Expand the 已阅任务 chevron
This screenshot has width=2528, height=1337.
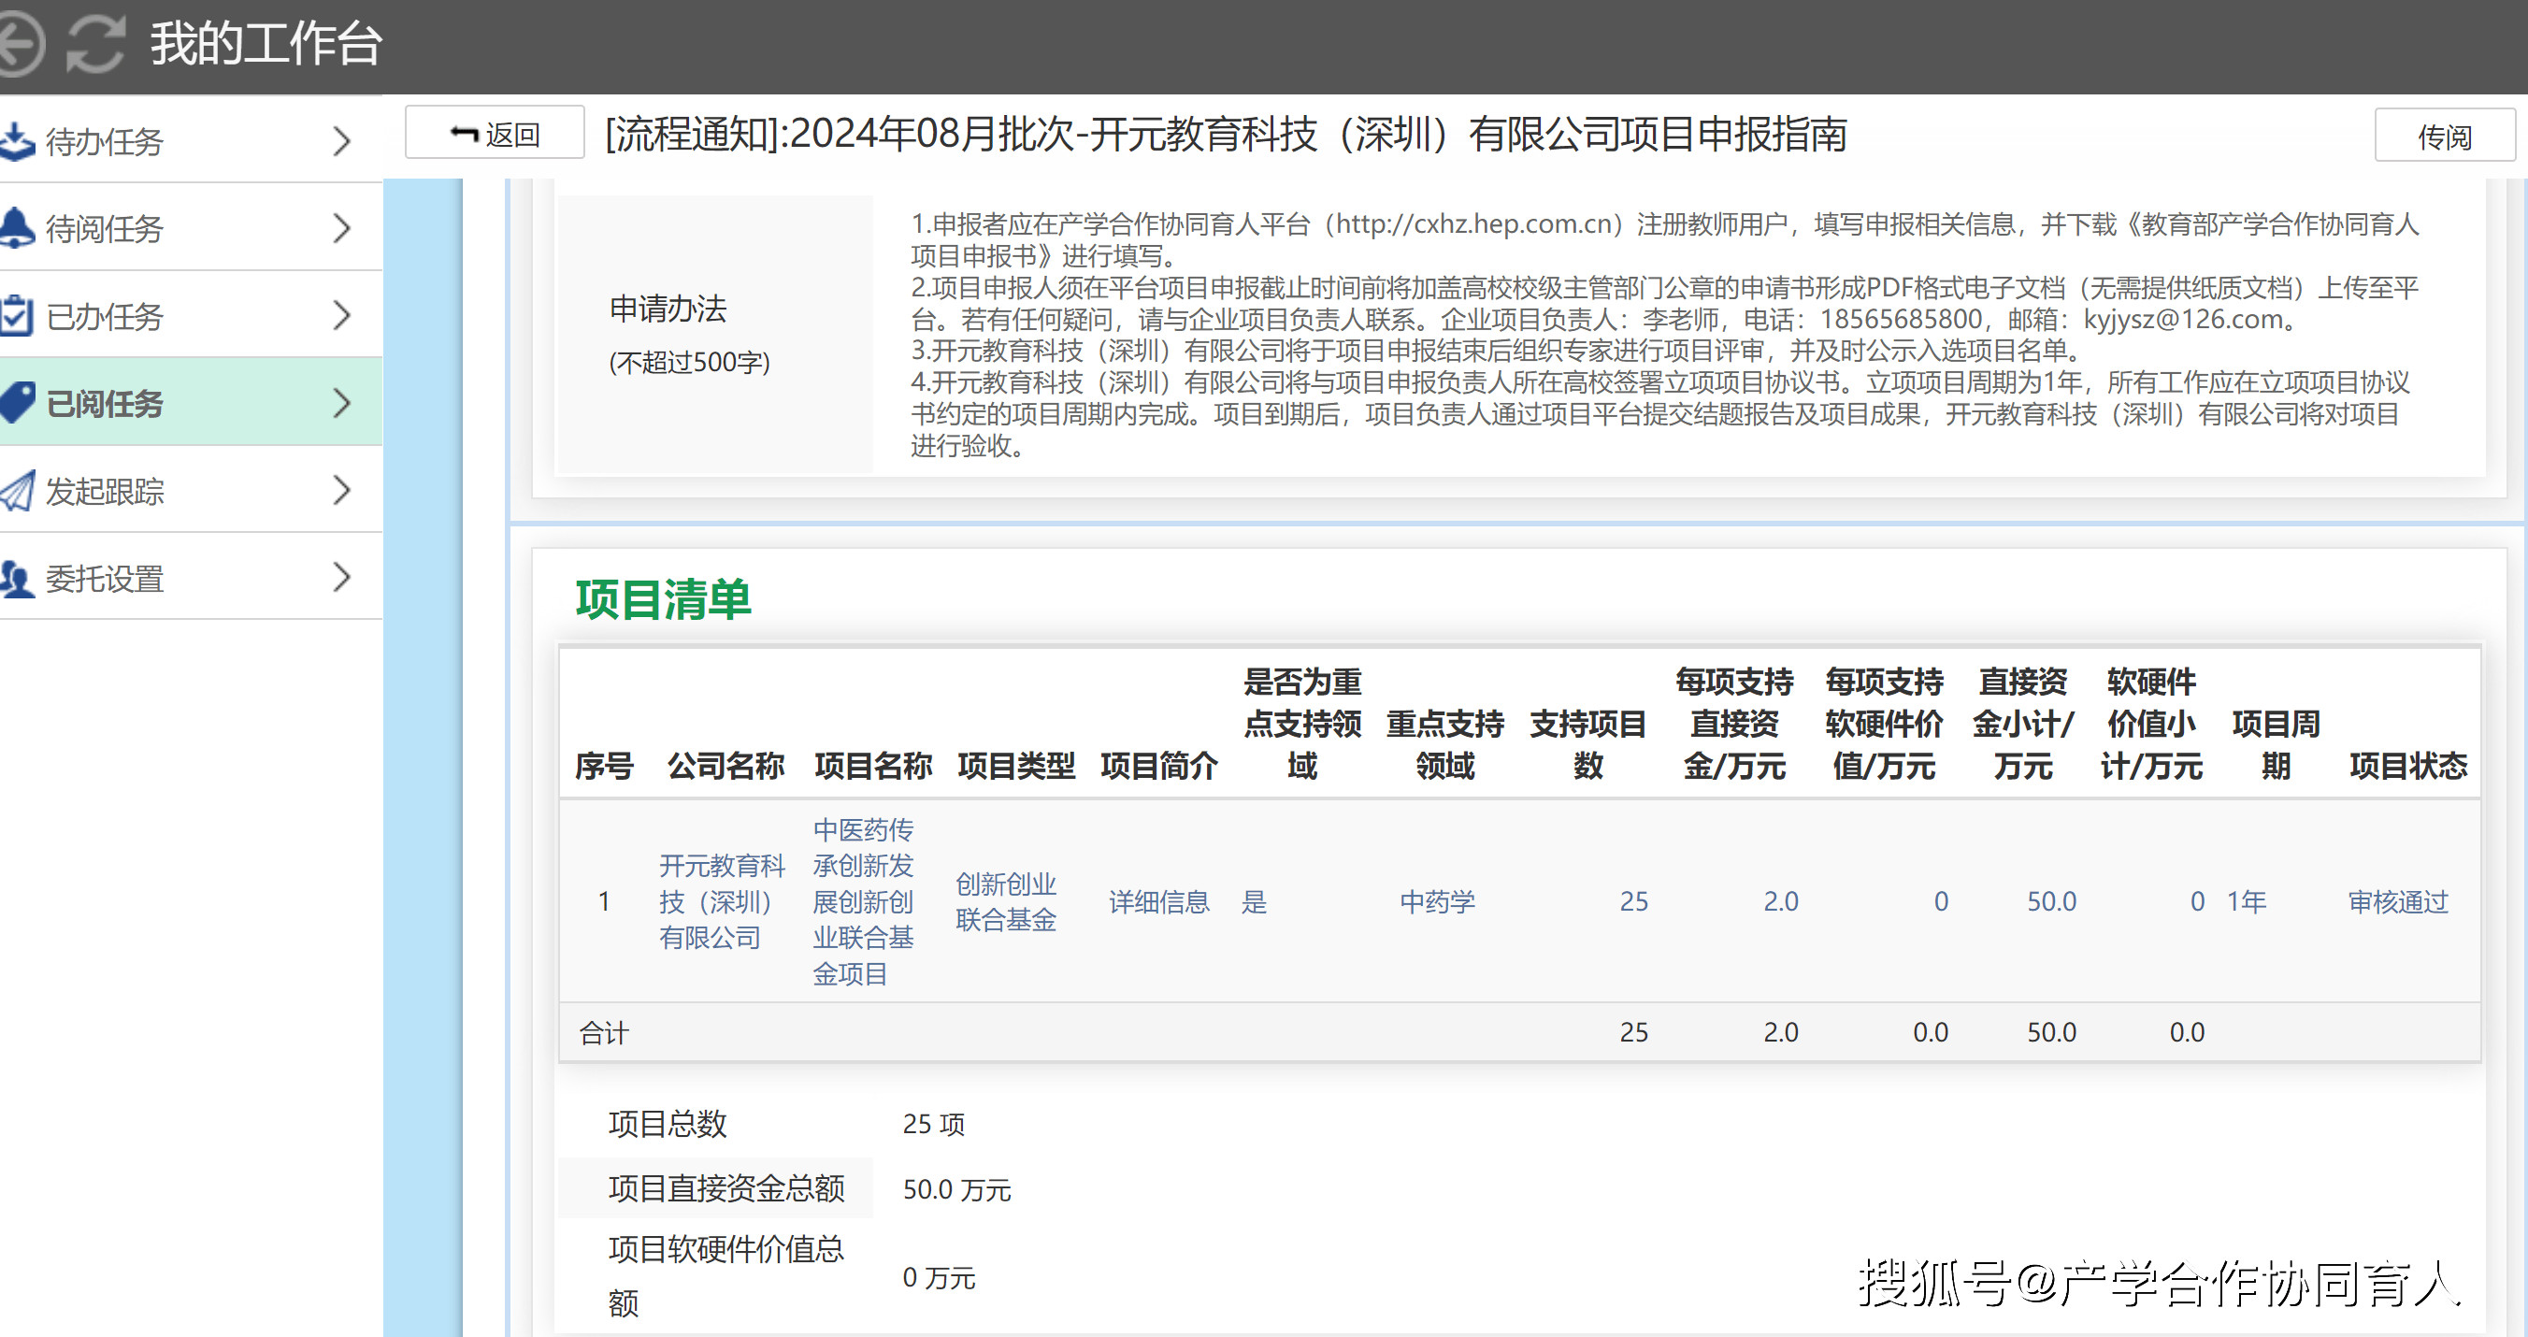(340, 402)
